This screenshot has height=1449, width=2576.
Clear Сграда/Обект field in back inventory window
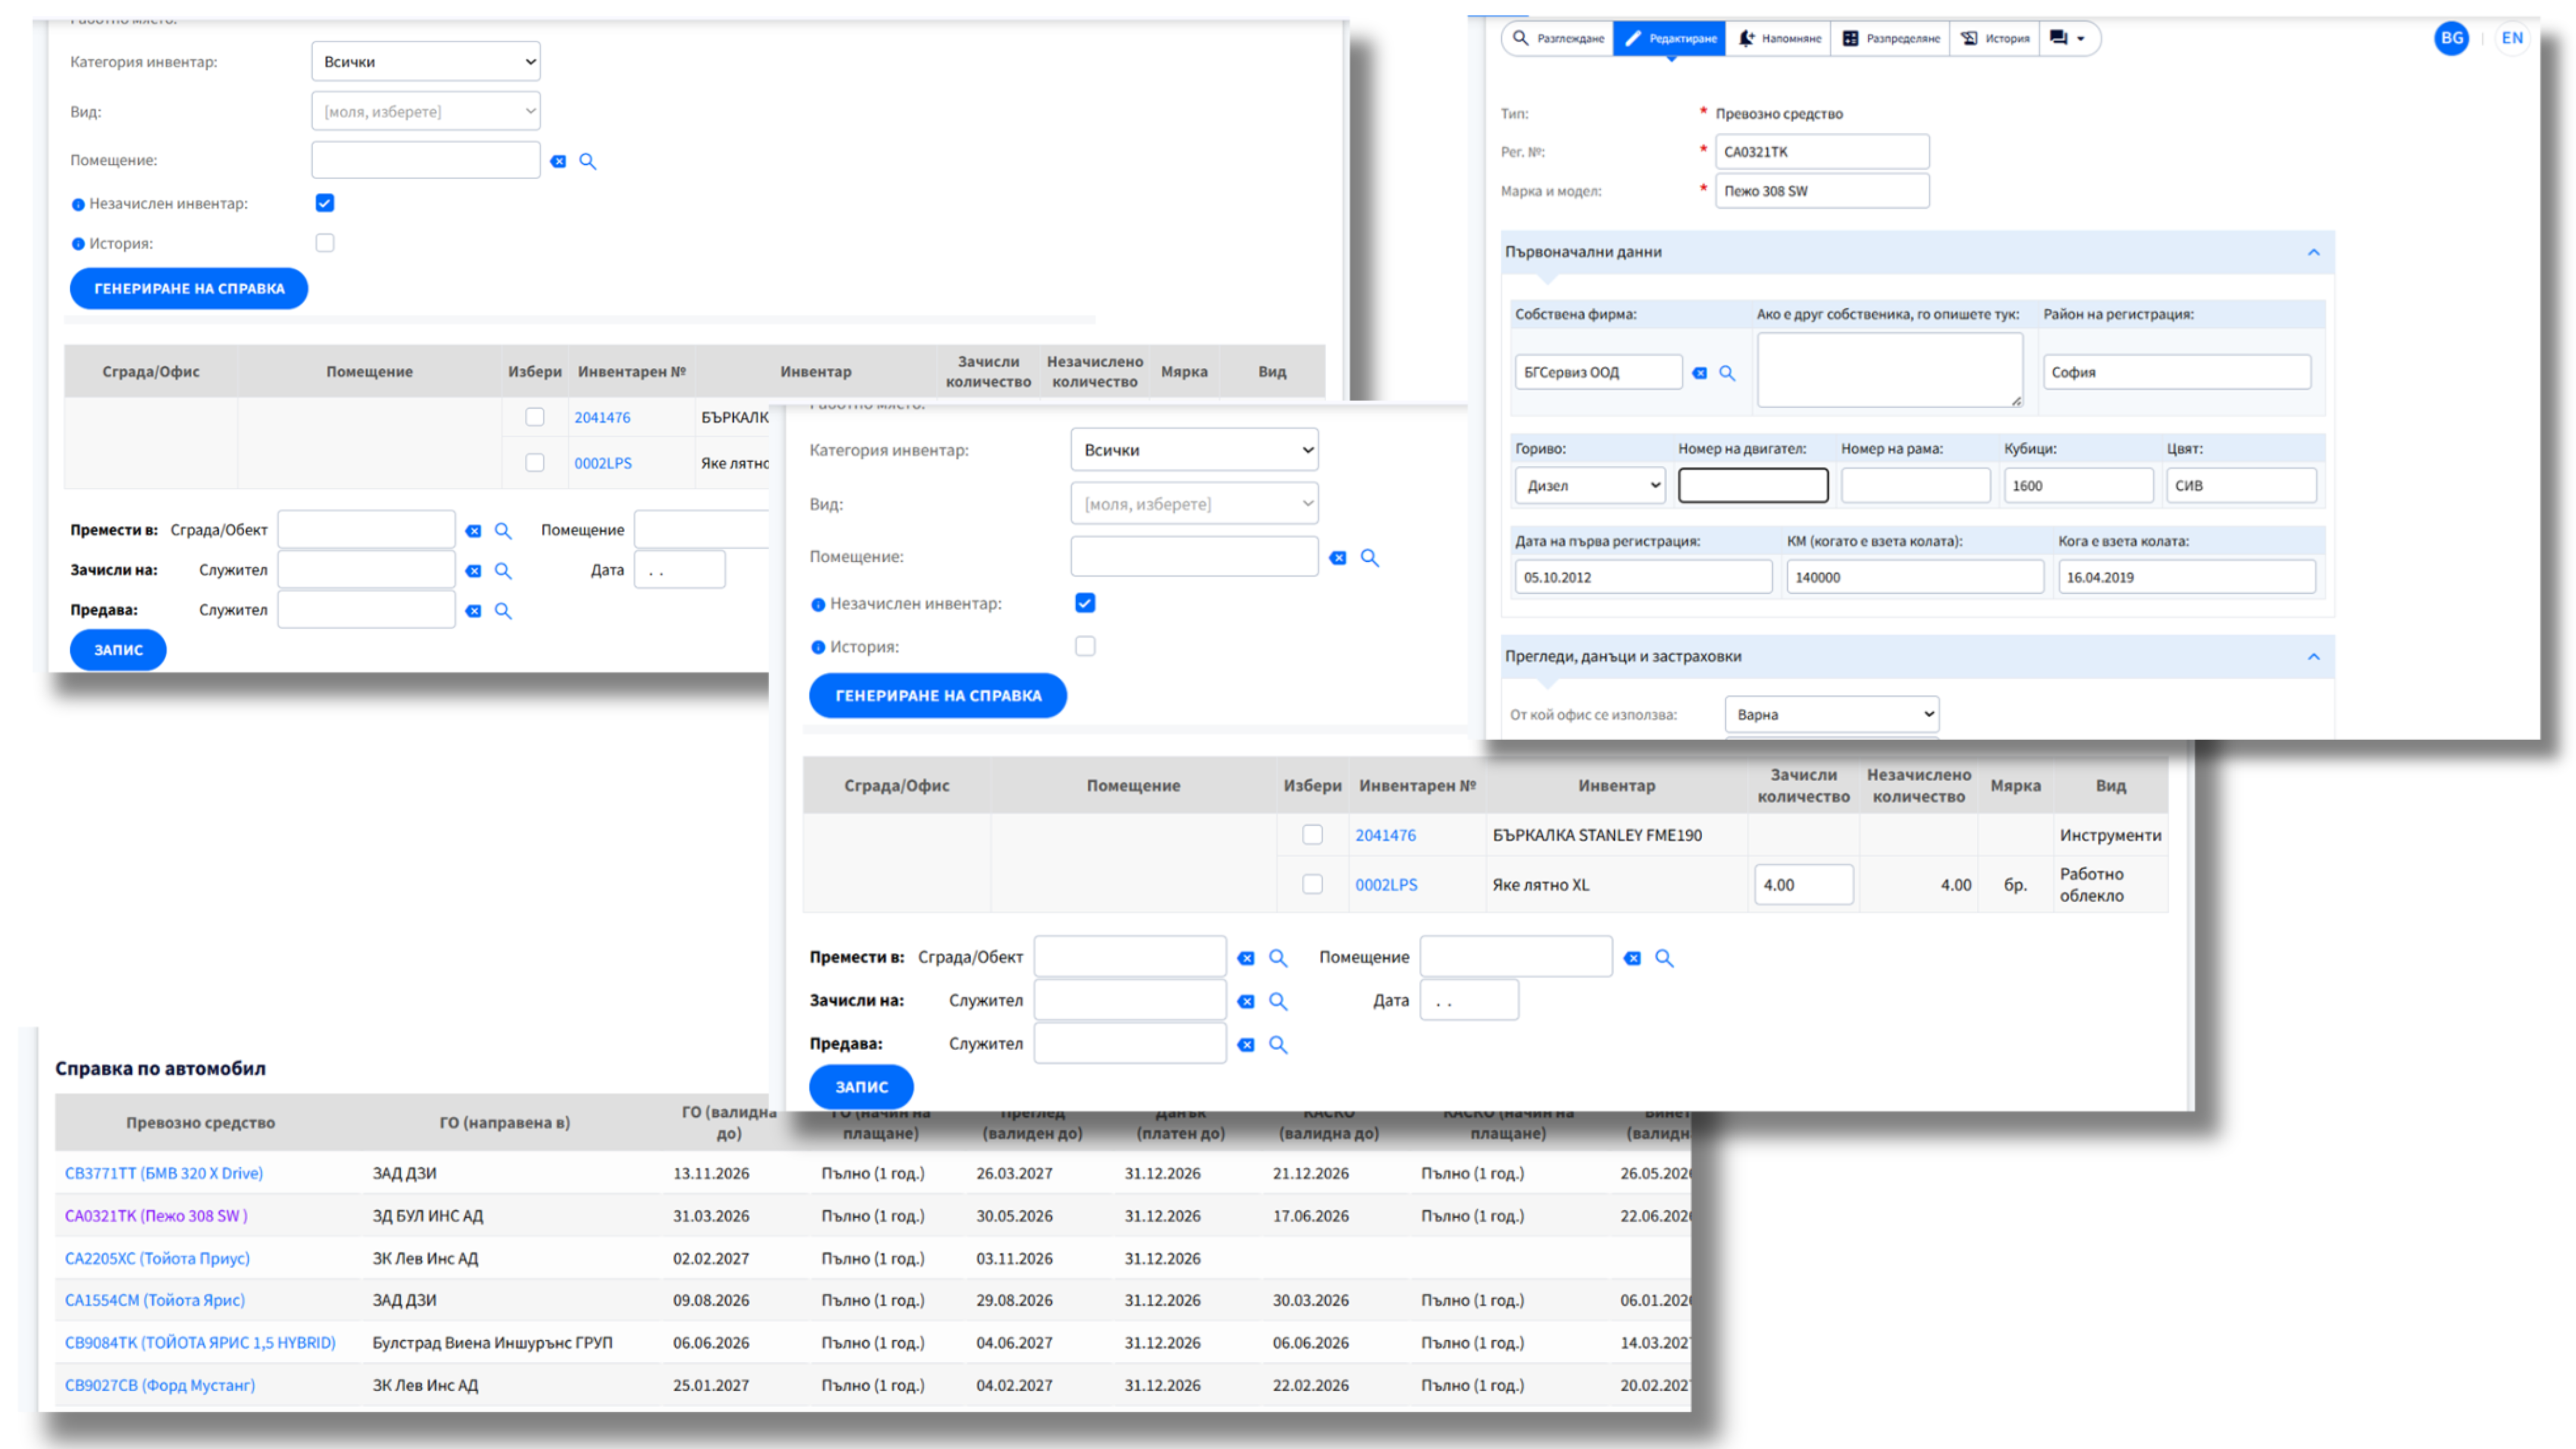[x=473, y=531]
